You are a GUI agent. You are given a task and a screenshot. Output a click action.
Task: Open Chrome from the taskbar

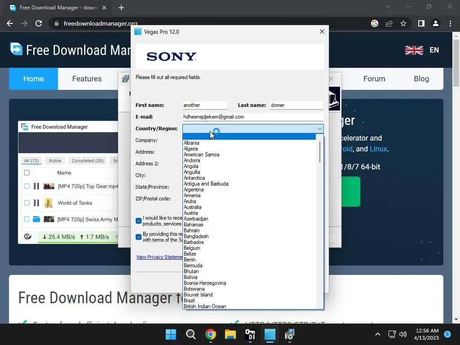pyautogui.click(x=211, y=334)
